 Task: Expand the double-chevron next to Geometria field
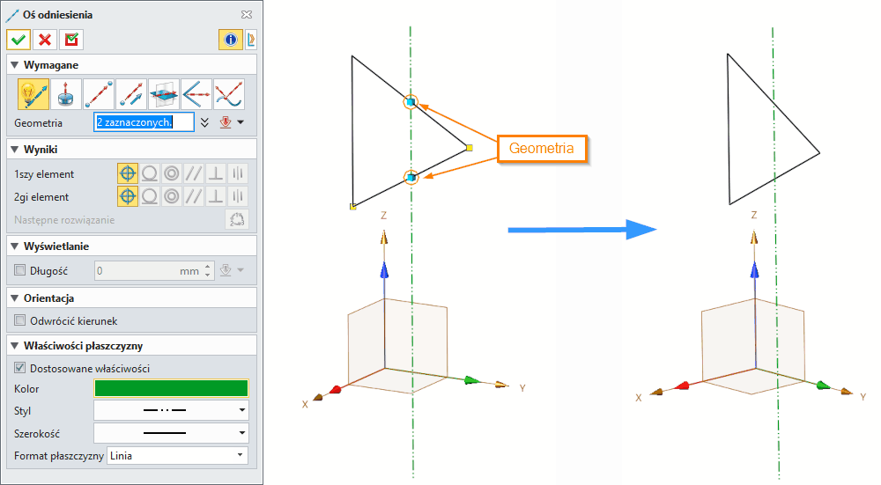click(x=204, y=122)
